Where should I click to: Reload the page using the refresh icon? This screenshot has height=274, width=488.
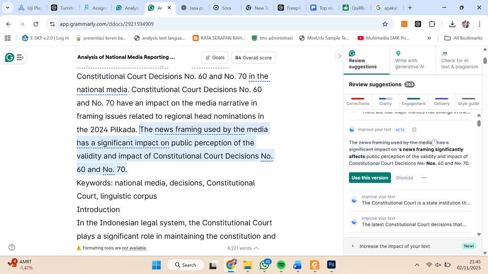click(36, 24)
